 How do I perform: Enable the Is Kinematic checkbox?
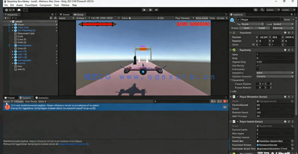tap(257, 69)
